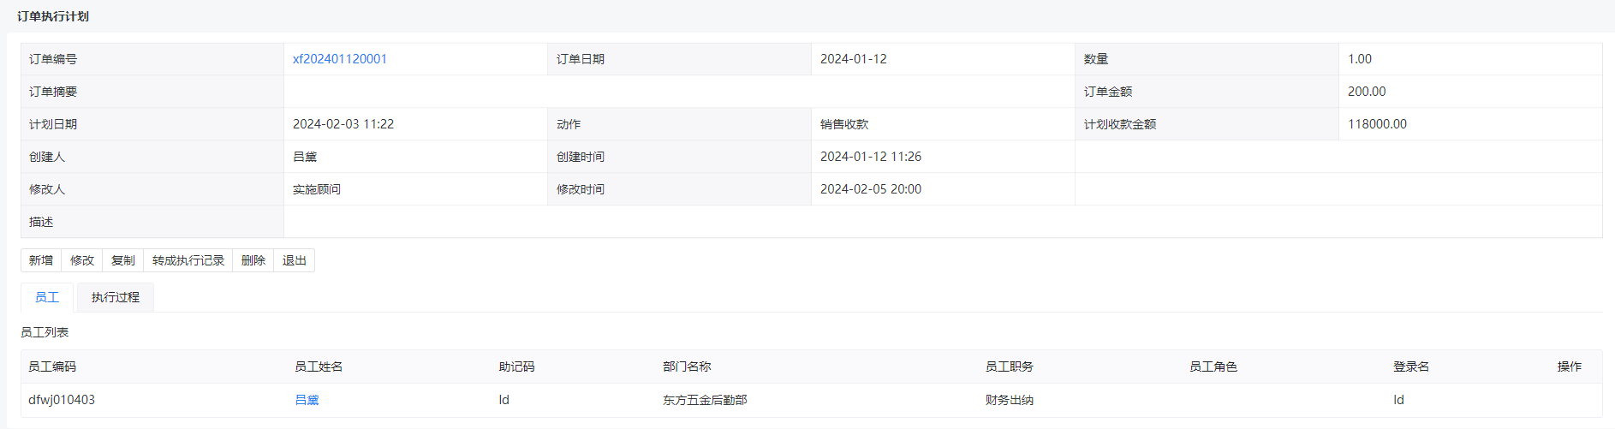Switch to the 执行过程 tab
Viewport: 1615px width, 429px height.
click(x=116, y=297)
